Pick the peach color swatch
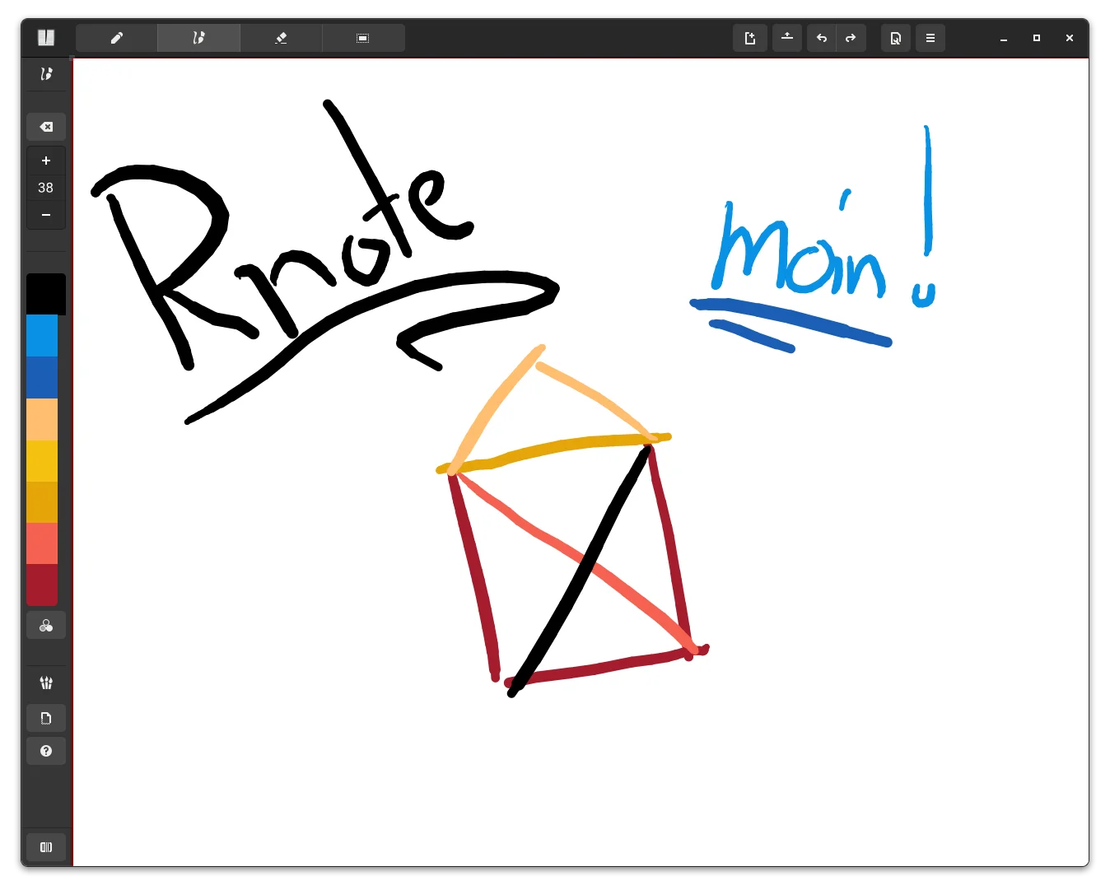Viewport: 1110px width, 890px height. [42, 420]
